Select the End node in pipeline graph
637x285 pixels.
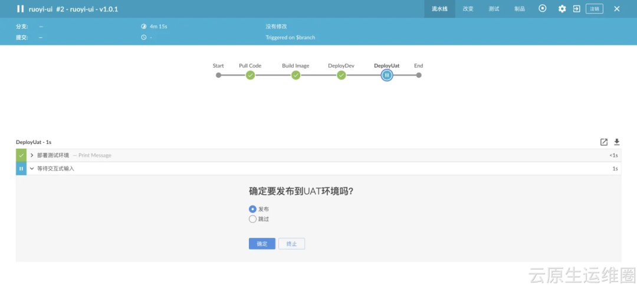pyautogui.click(x=419, y=75)
